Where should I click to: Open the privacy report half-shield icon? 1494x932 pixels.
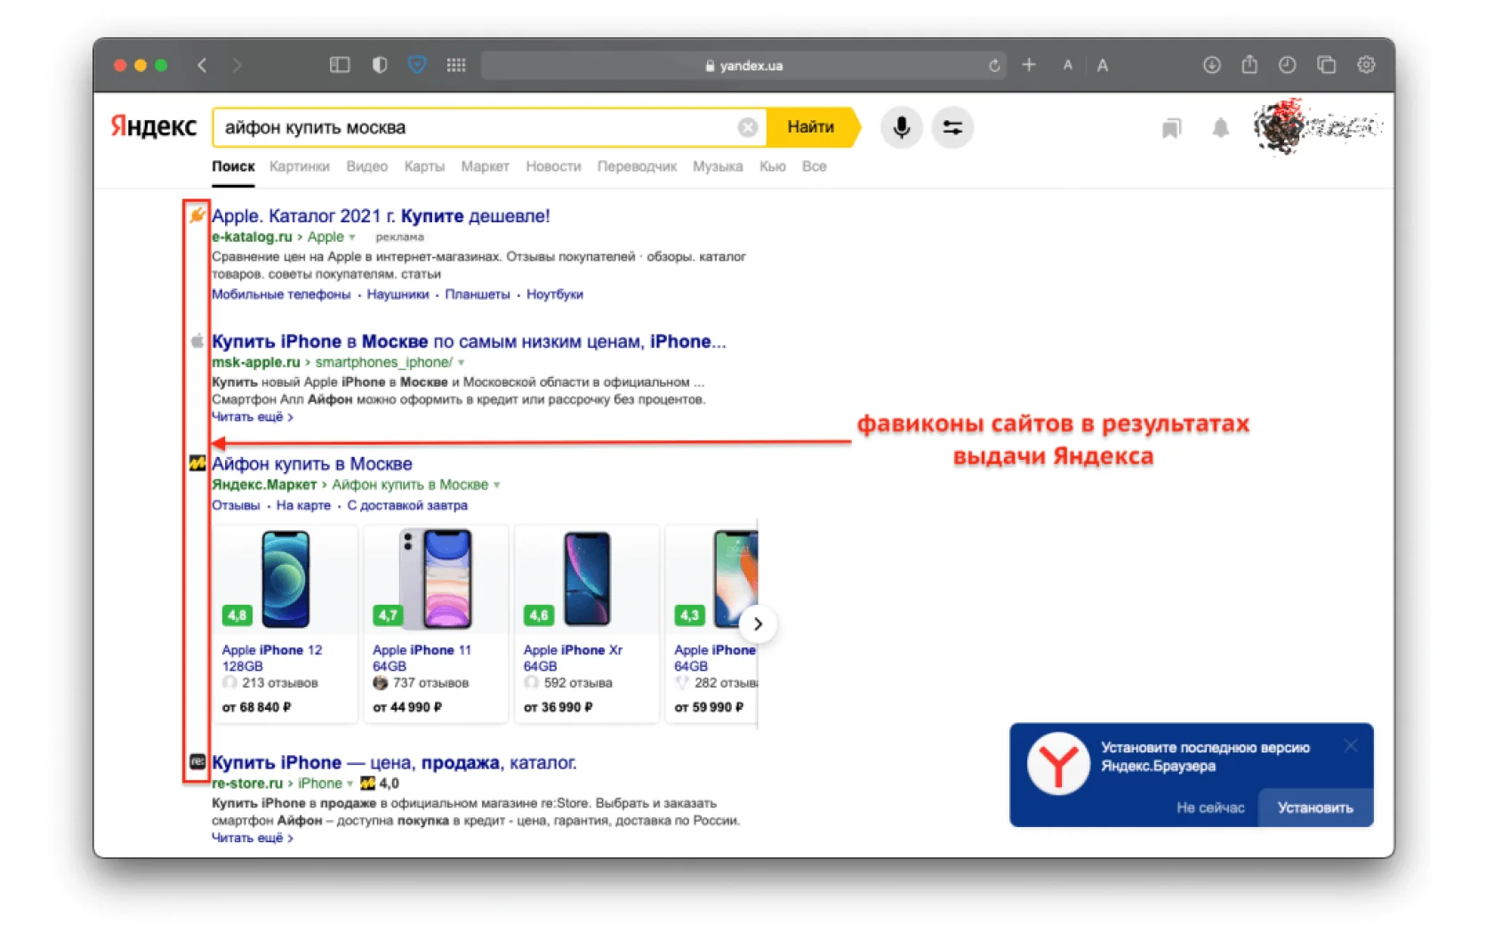(x=380, y=65)
